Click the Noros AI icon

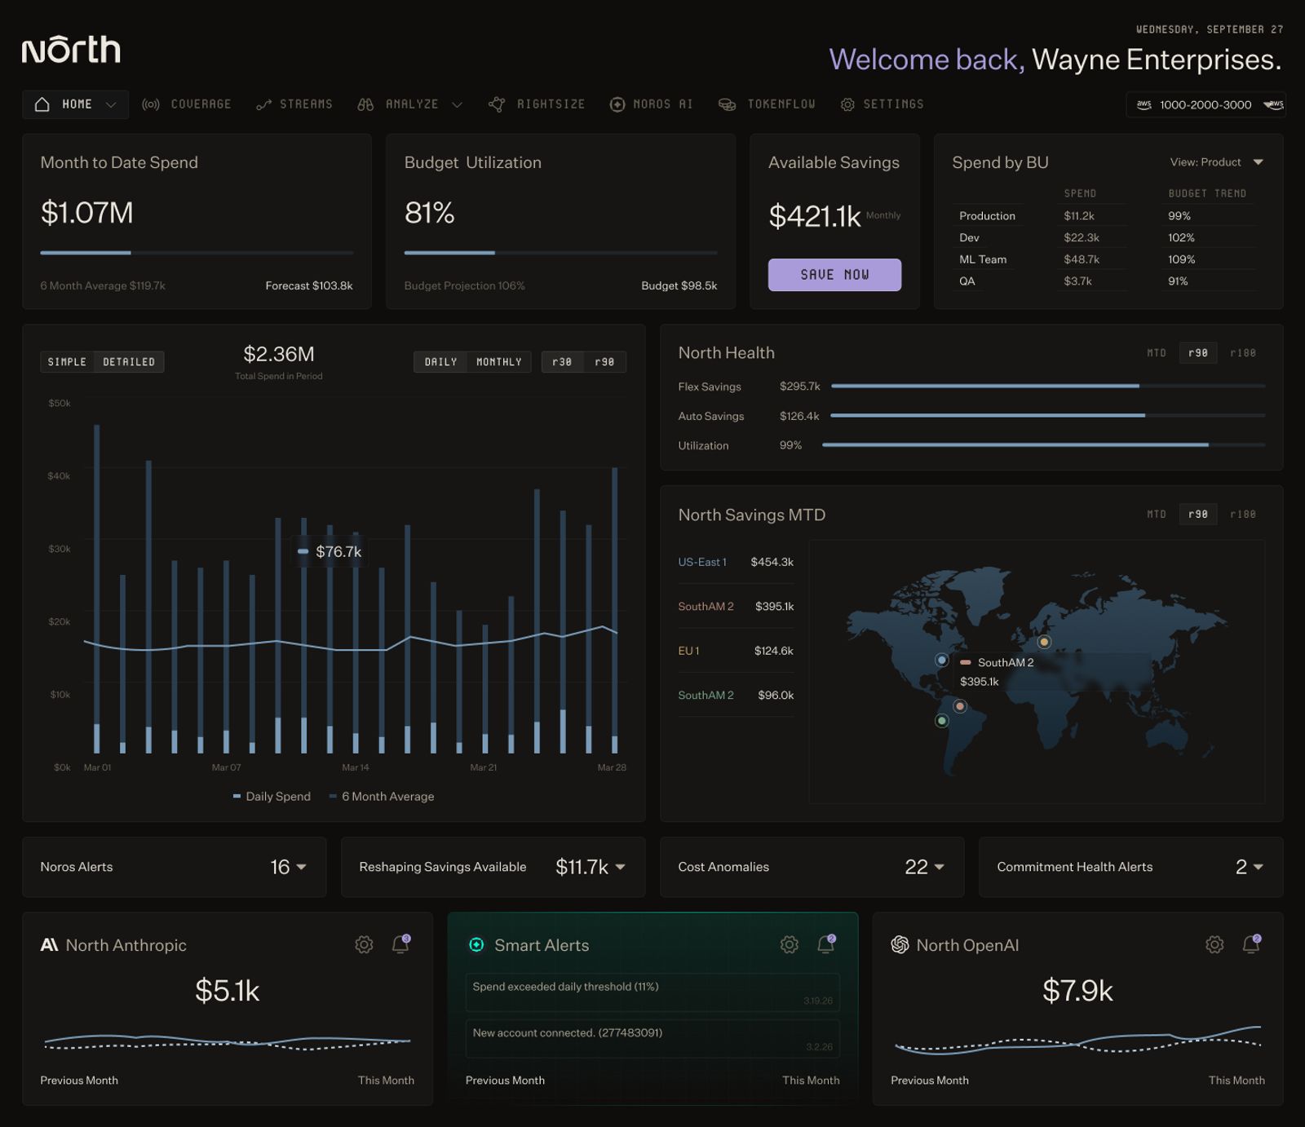point(617,104)
